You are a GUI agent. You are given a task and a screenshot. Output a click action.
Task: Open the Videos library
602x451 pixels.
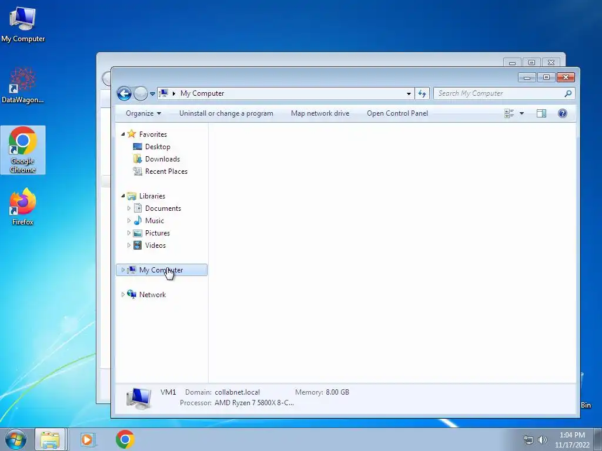155,245
